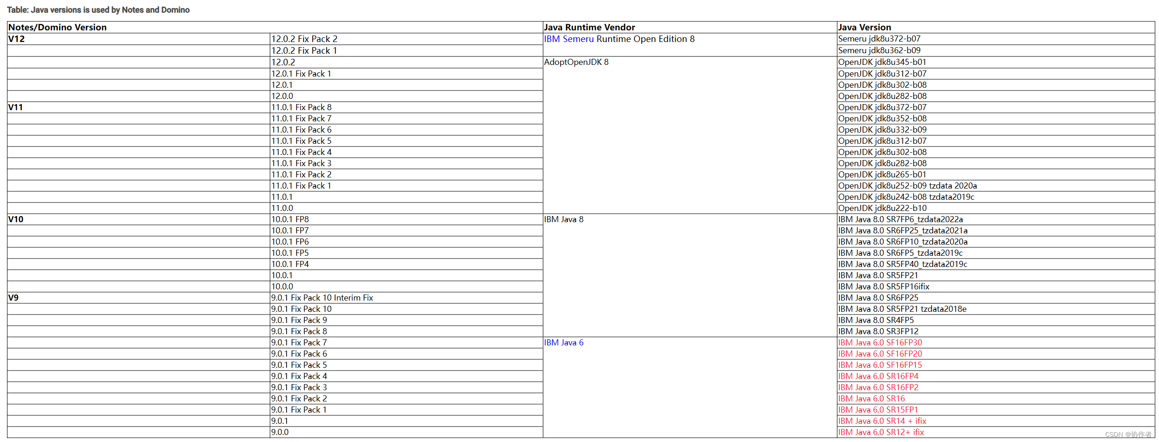Click the 10.0.1 FP4 cell
Viewport: 1159px width, 442px height.
[407, 264]
